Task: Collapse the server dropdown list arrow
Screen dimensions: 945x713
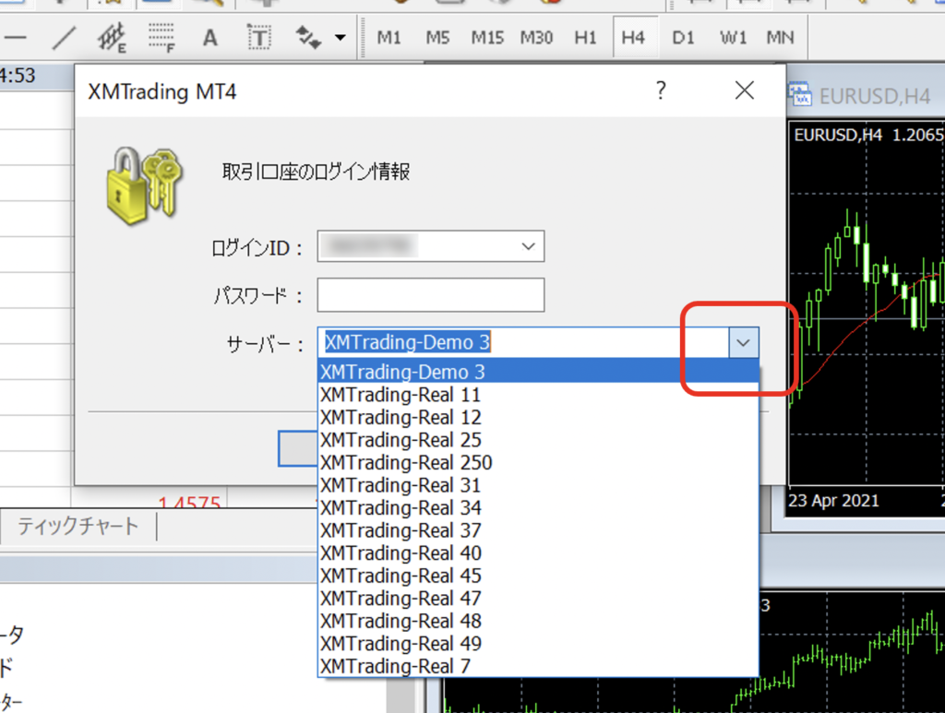Action: [x=743, y=342]
